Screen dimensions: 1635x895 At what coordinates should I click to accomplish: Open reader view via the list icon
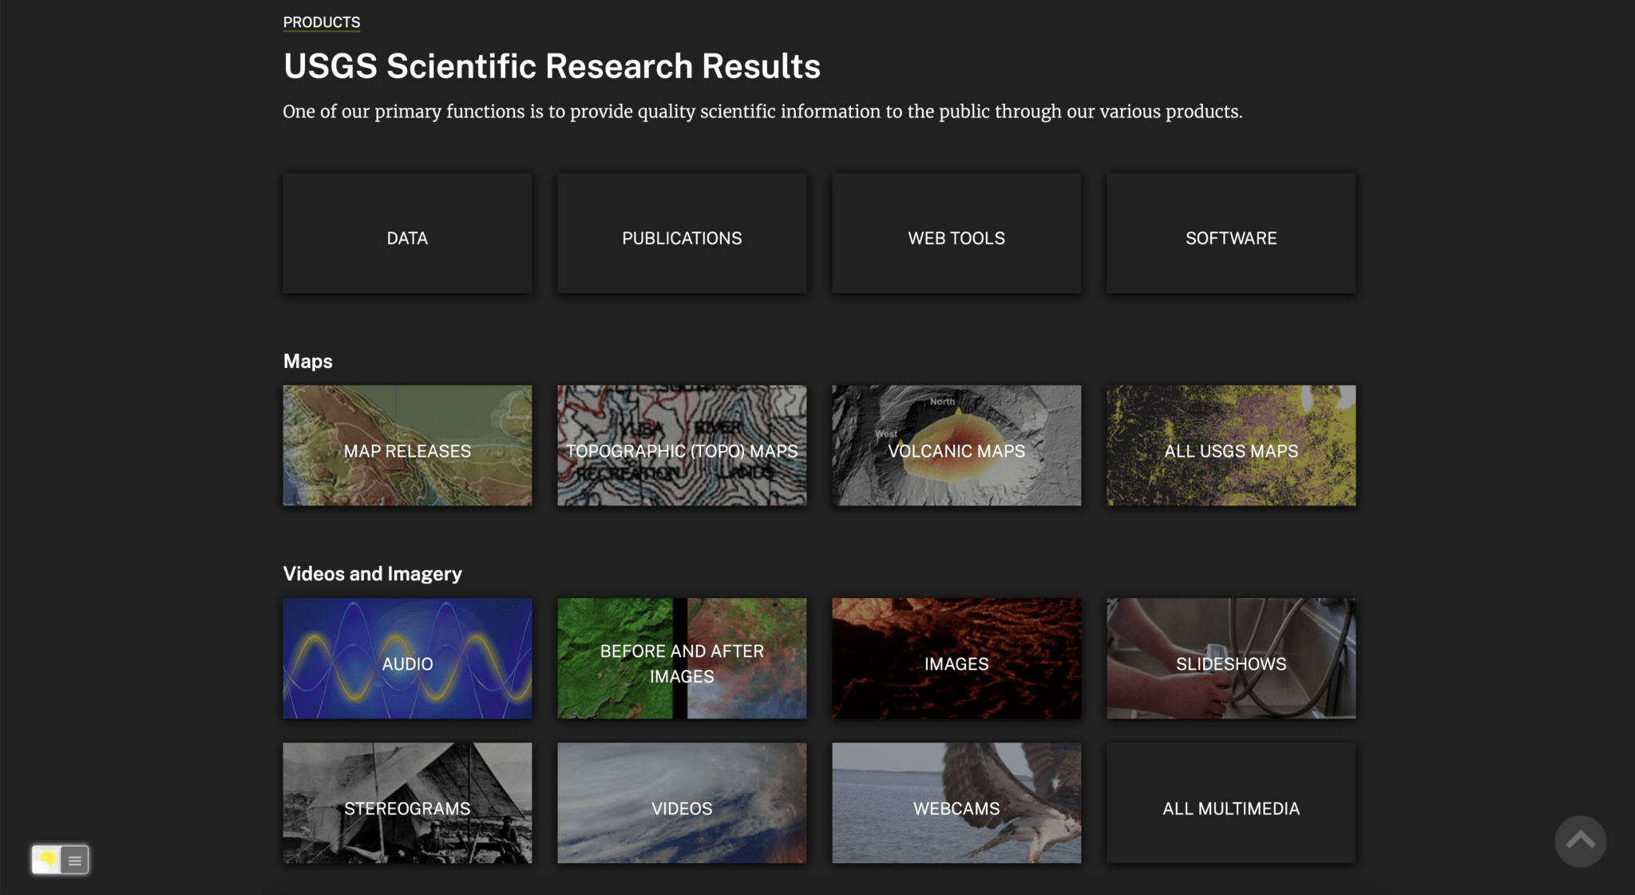point(73,860)
